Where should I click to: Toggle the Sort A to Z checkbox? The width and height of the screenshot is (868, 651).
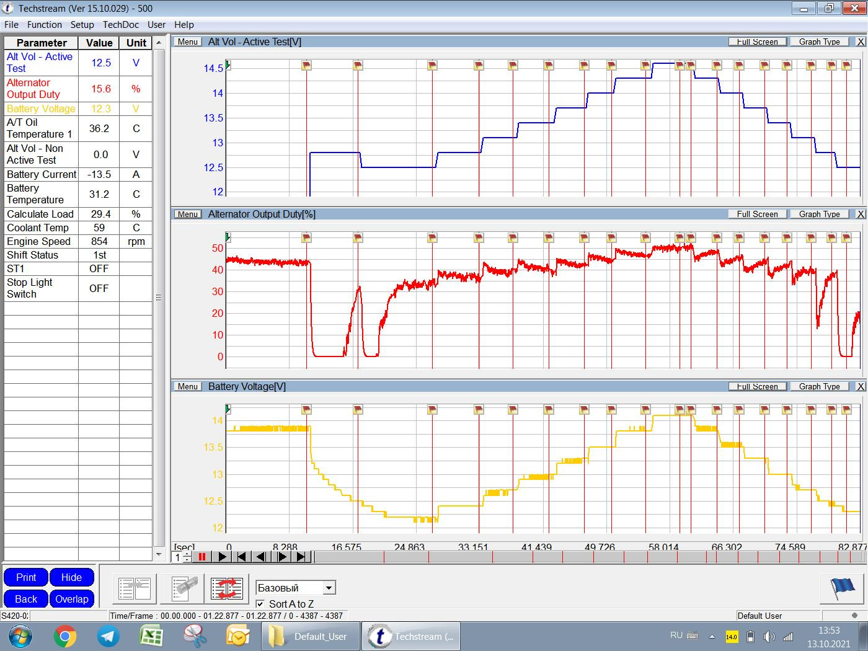[x=260, y=604]
